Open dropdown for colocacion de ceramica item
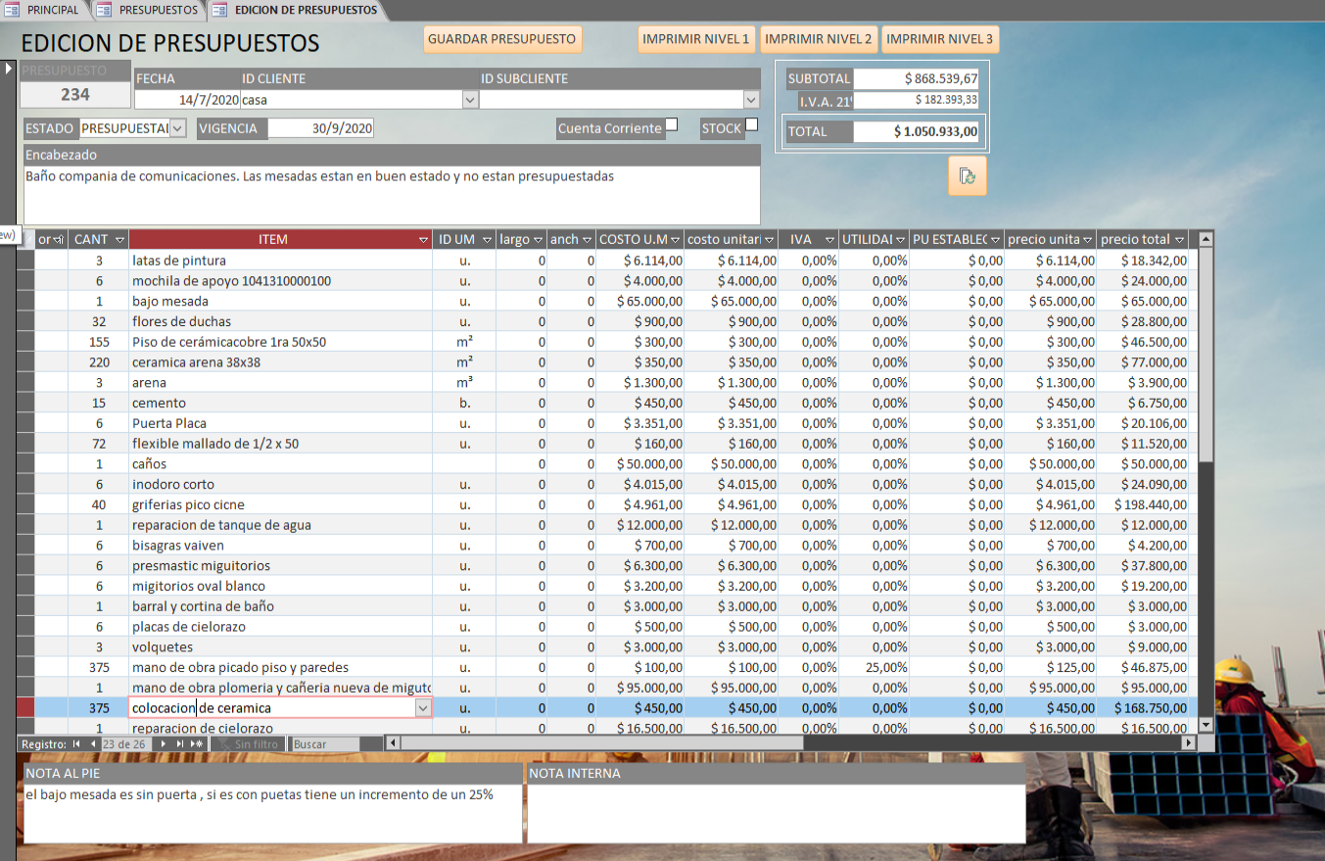Viewport: 1325px width, 861px height. pos(423,708)
